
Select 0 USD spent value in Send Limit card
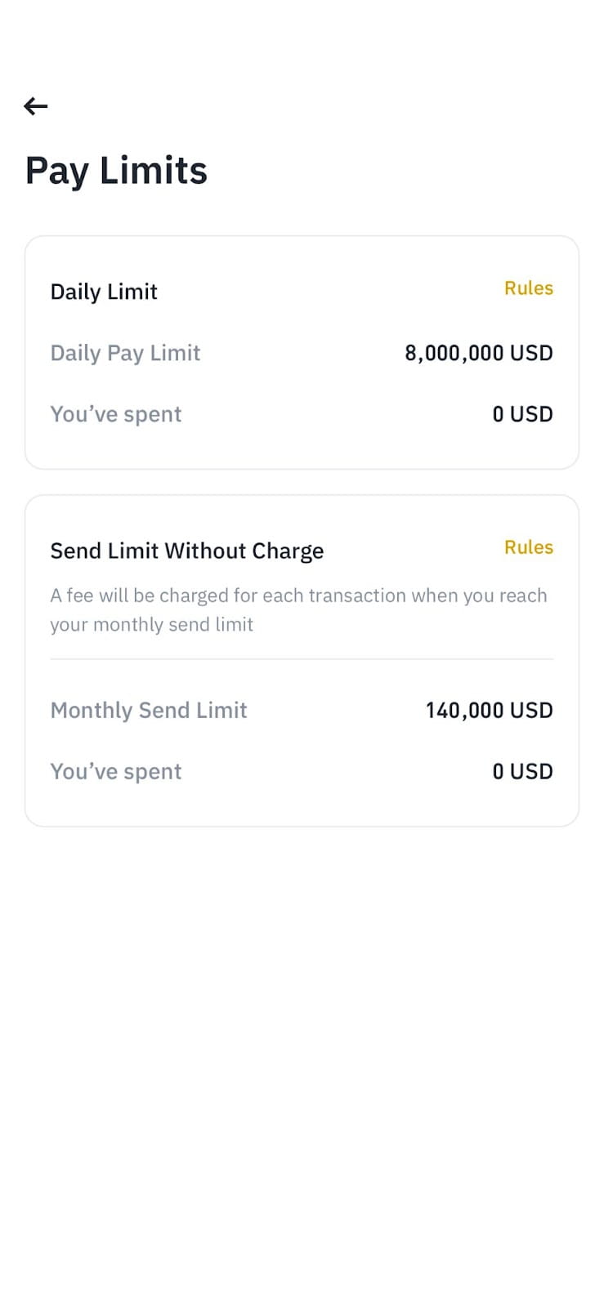pos(522,771)
